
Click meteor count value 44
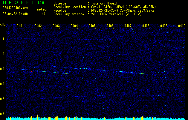coord(43,14)
